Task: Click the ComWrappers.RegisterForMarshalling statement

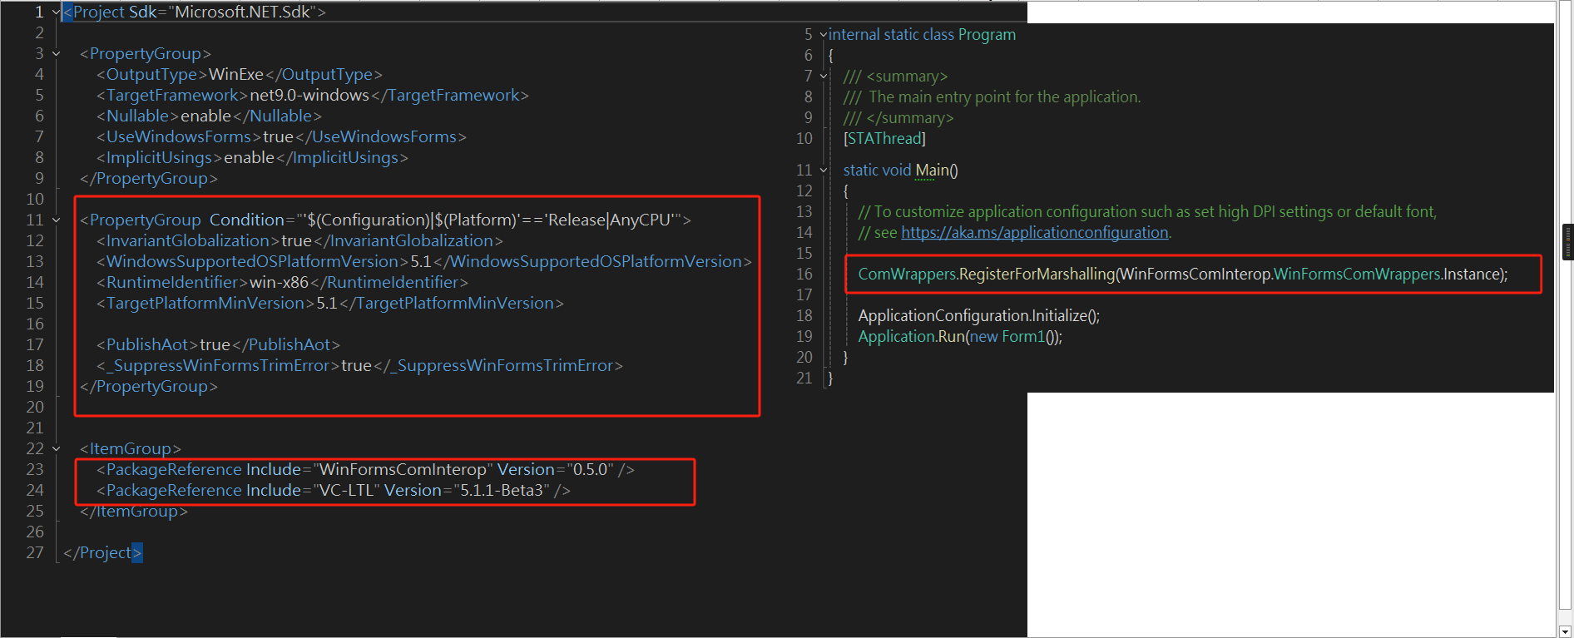Action: coord(1181,274)
